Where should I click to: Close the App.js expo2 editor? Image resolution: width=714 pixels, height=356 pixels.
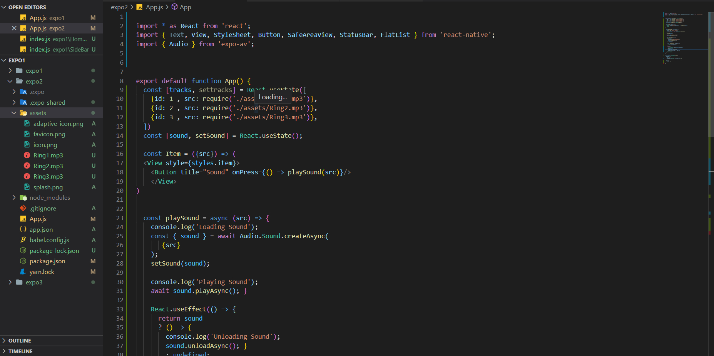[14, 28]
